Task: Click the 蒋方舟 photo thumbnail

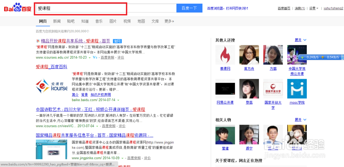Action: click(x=249, y=55)
